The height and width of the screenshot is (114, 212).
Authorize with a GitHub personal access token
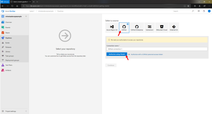tap(147, 54)
